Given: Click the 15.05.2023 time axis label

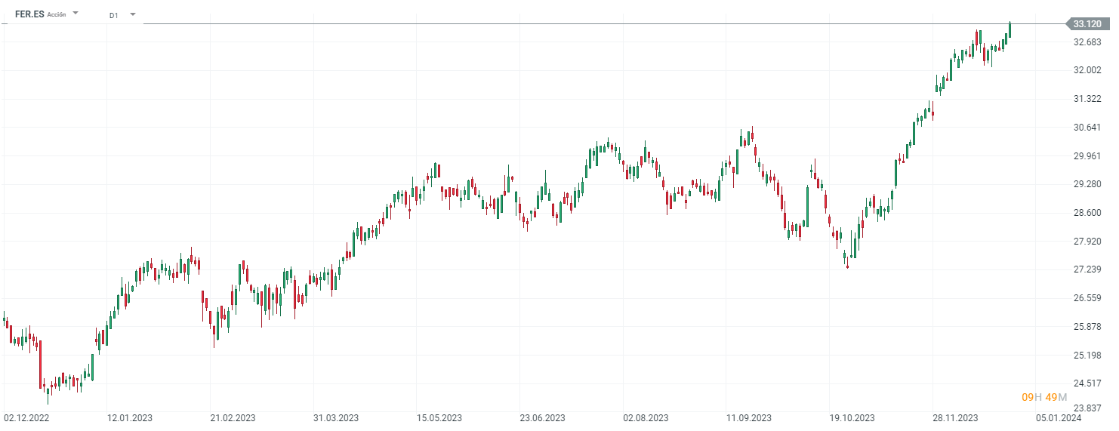Looking at the screenshot, I should coord(439,417).
